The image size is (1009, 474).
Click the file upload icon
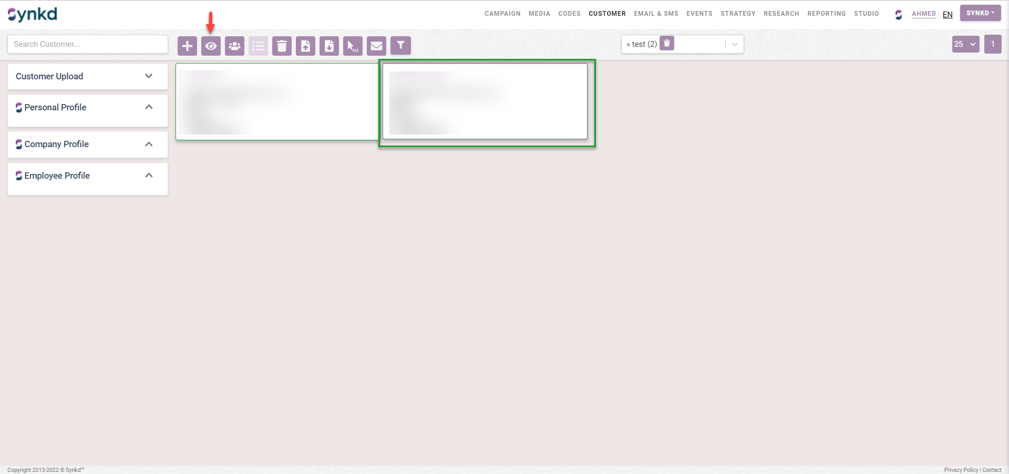(x=305, y=46)
